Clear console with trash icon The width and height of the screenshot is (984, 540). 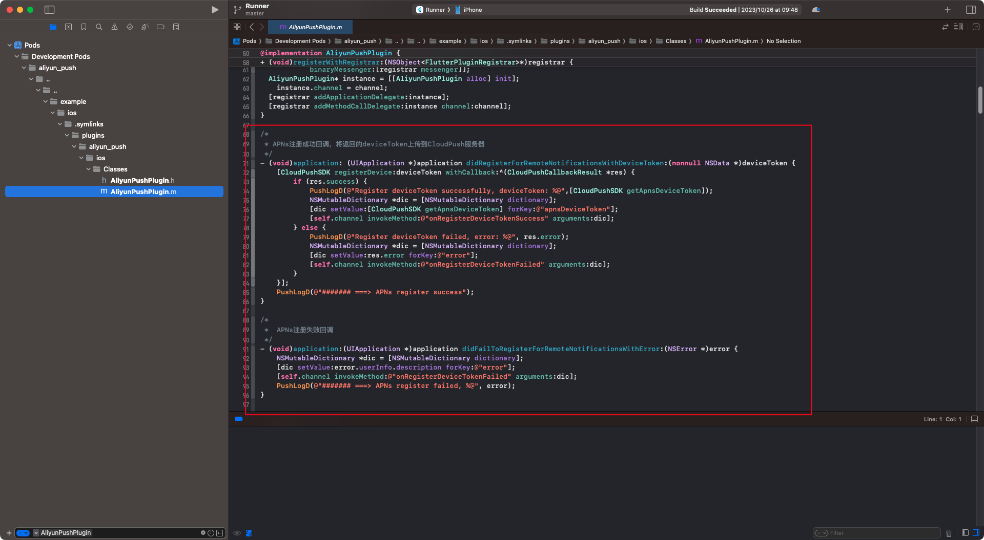click(949, 533)
